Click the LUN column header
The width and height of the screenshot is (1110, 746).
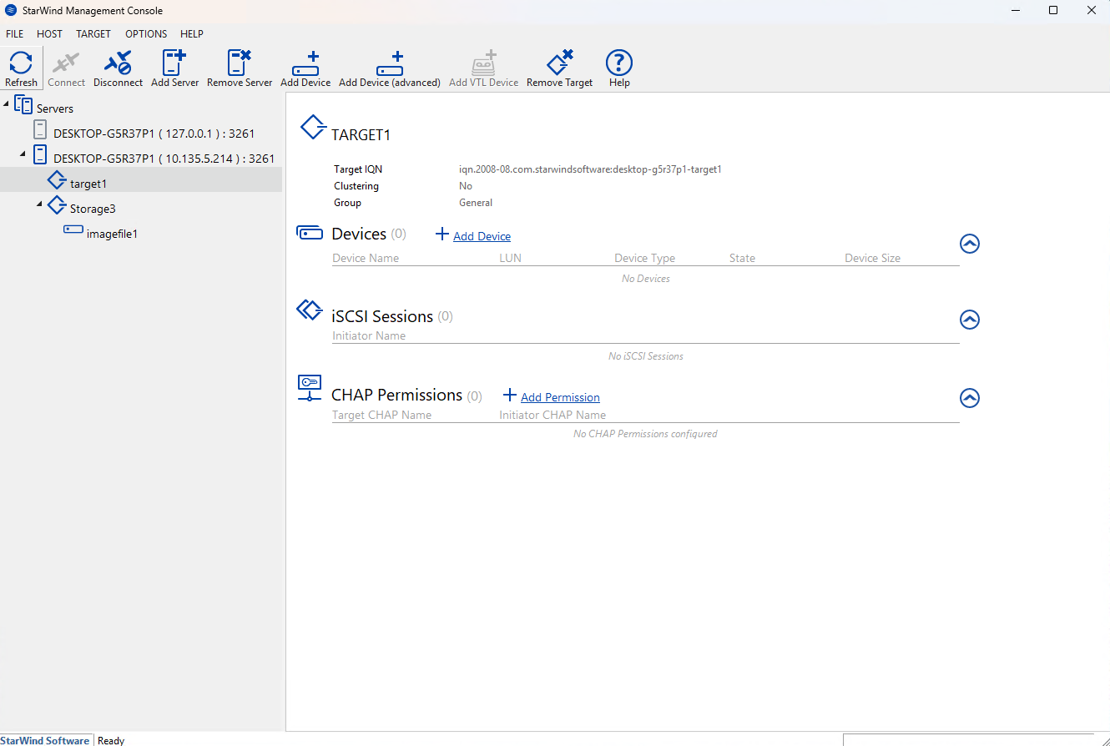pyautogui.click(x=510, y=258)
